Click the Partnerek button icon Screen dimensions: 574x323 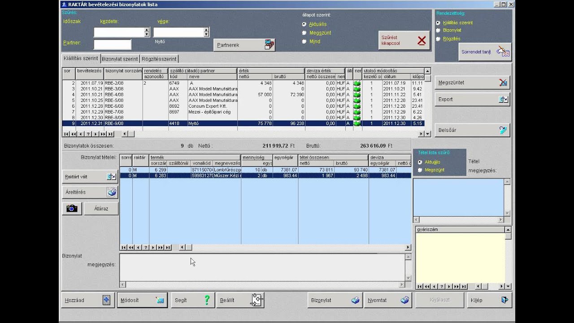pyautogui.click(x=269, y=45)
